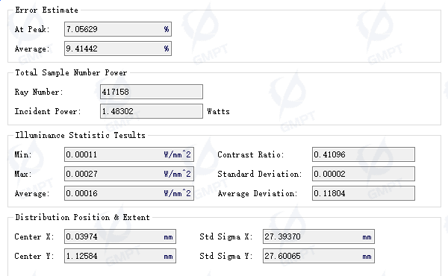Screen dimensions: 448x276
Task: Select the Center Y field
Action: coord(120,256)
